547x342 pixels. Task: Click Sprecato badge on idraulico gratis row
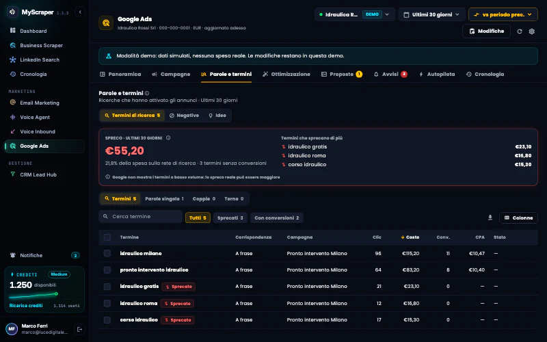(x=178, y=287)
